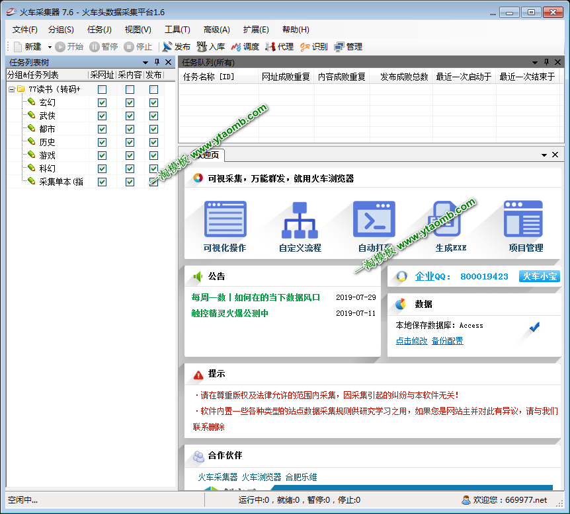Close the 任务列表树 panel
The height and width of the screenshot is (514, 570).
pos(169,62)
